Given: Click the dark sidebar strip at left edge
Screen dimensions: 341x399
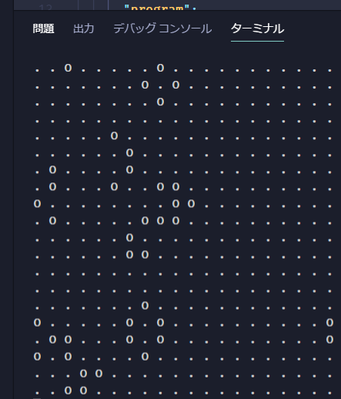Looking at the screenshot, I should pyautogui.click(x=7, y=199).
